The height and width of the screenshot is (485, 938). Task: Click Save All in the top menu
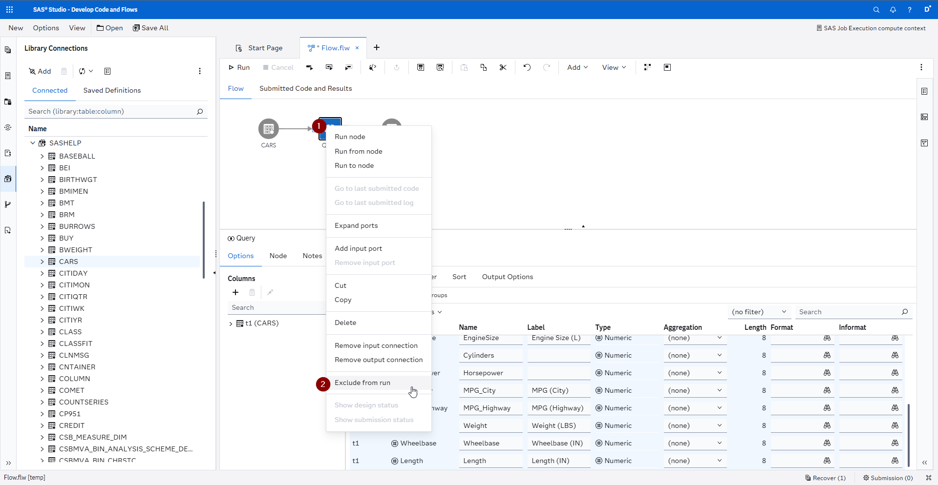click(150, 28)
